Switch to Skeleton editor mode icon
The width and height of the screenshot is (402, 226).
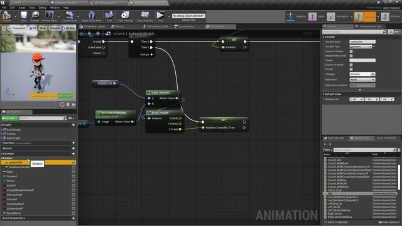[x=291, y=16]
